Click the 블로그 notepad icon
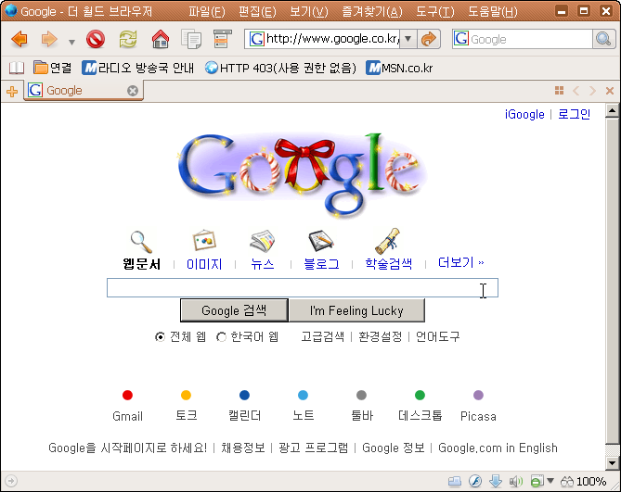 tap(321, 241)
